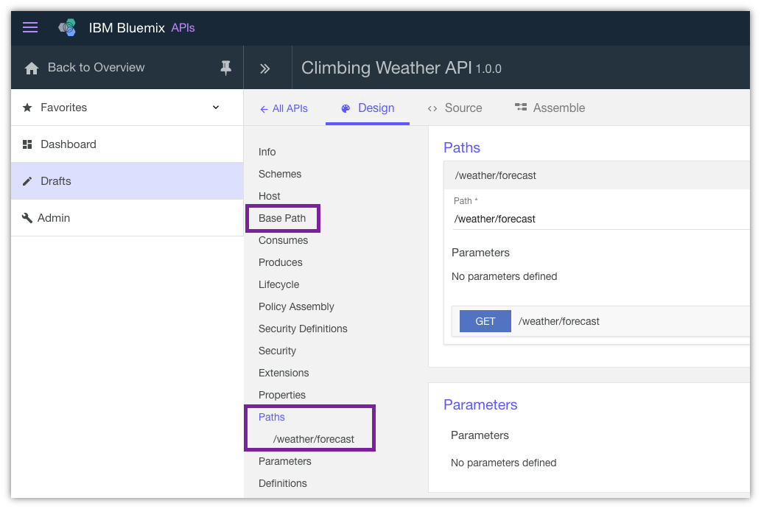Click the Assemble flow icon
761x509 pixels.
coord(521,108)
